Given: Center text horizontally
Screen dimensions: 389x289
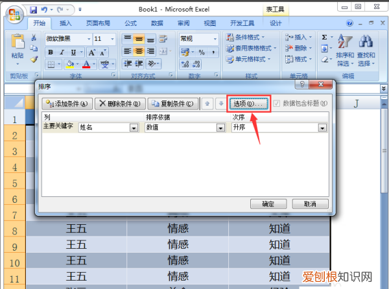Looking at the screenshot, I should coord(139,51).
